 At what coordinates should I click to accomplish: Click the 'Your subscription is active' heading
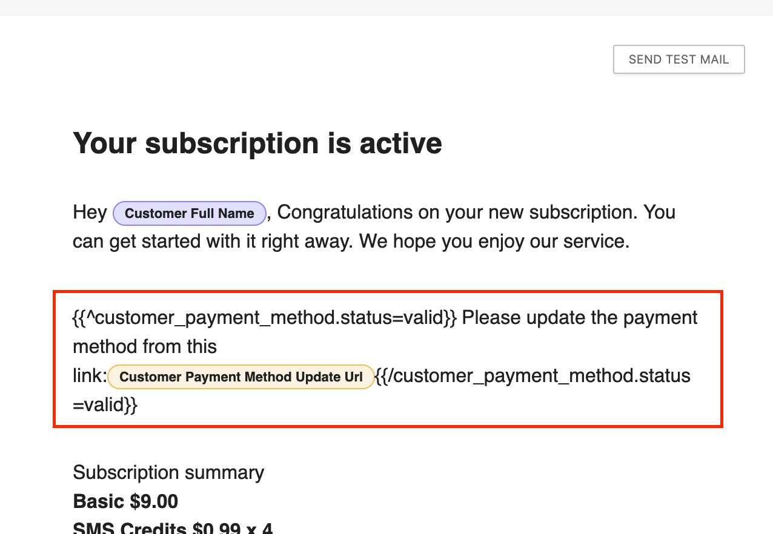[257, 143]
